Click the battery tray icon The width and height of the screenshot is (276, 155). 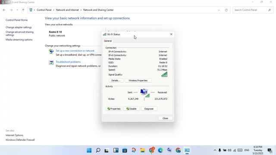click(x=225, y=150)
